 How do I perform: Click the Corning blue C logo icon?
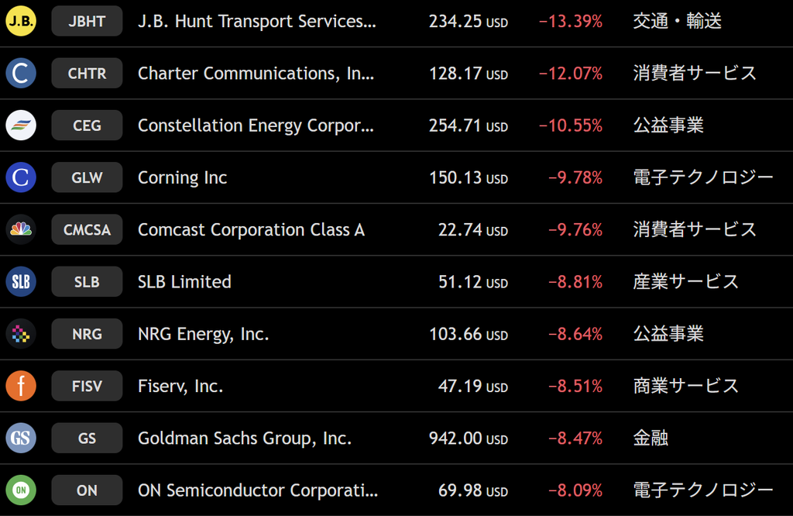[x=21, y=177]
